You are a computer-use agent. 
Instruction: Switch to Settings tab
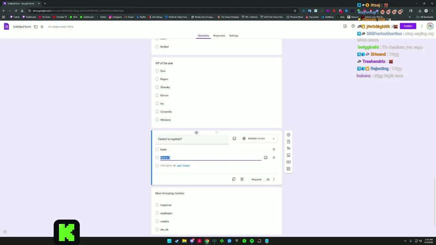point(234,35)
